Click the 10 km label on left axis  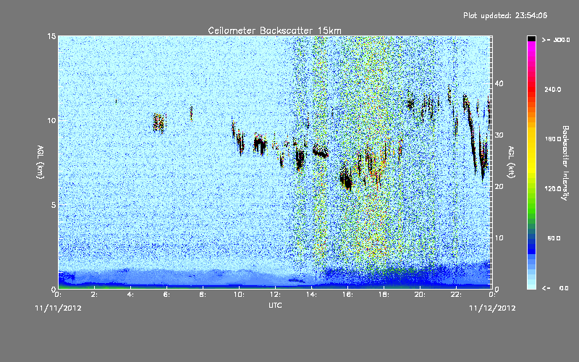click(x=51, y=120)
